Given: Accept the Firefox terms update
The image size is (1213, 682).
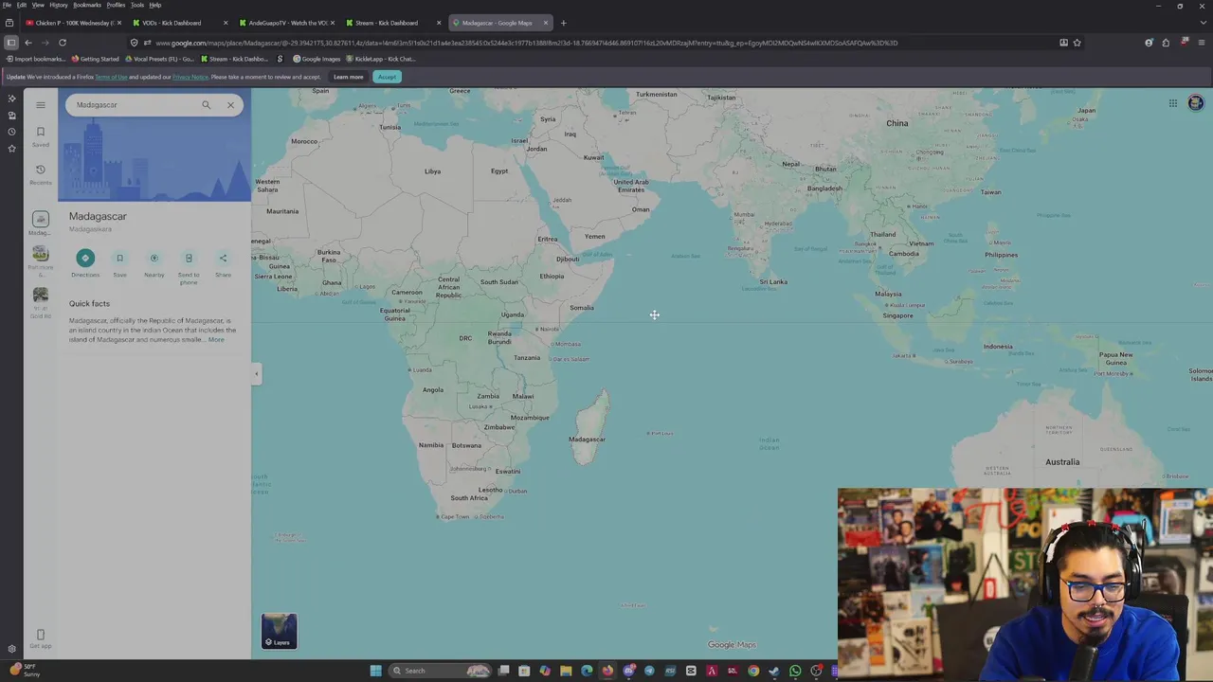Looking at the screenshot, I should 387,77.
